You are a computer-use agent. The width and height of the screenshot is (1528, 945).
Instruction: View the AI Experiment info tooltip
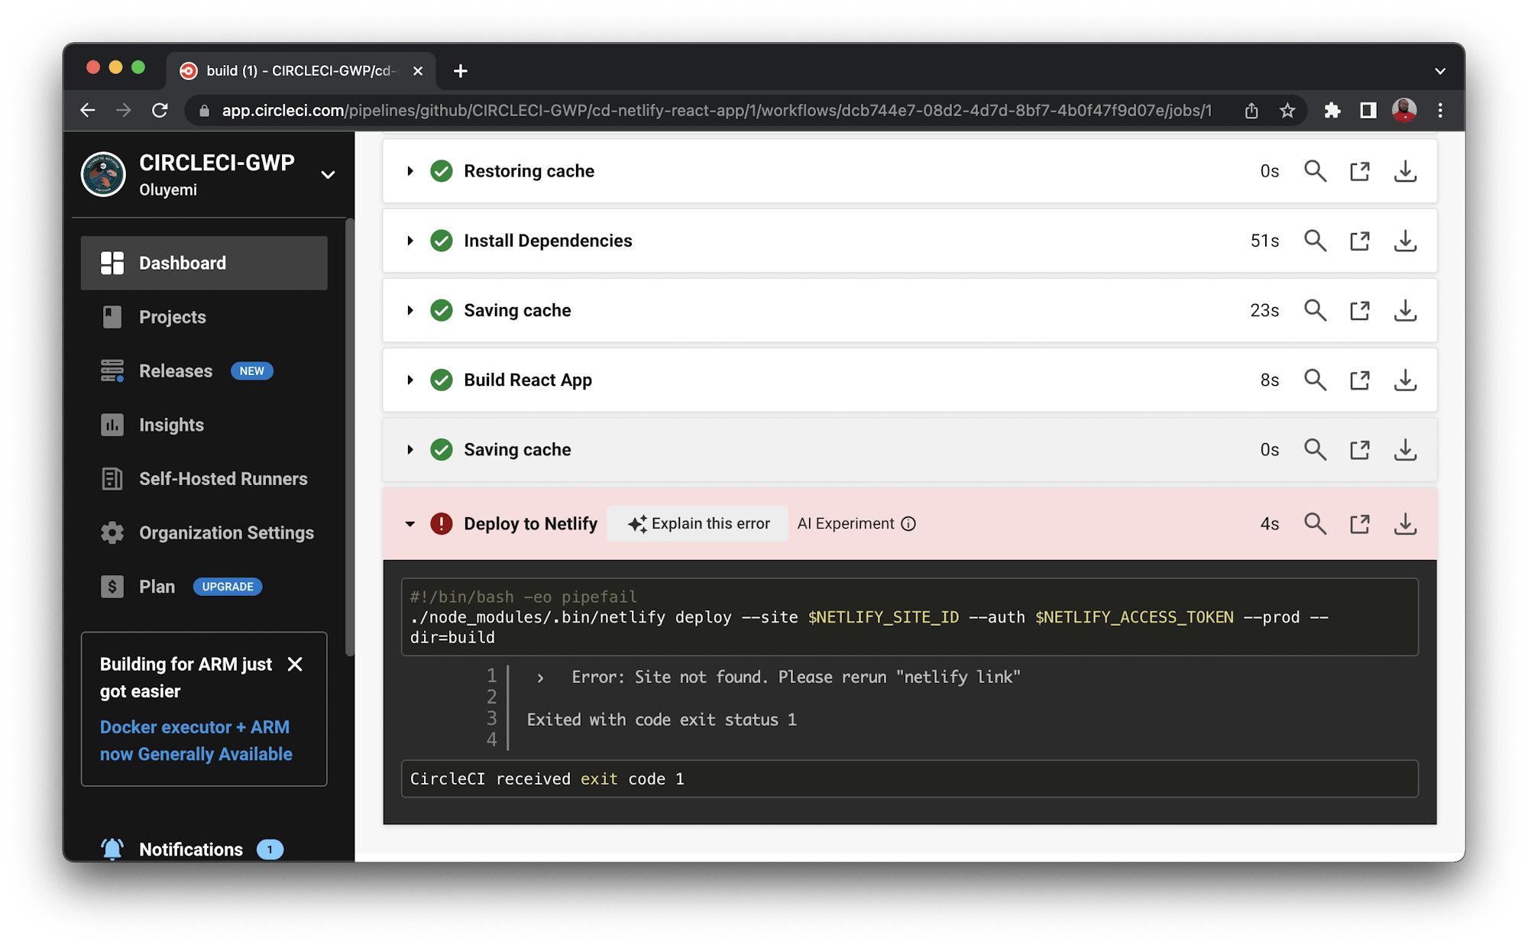[908, 523]
